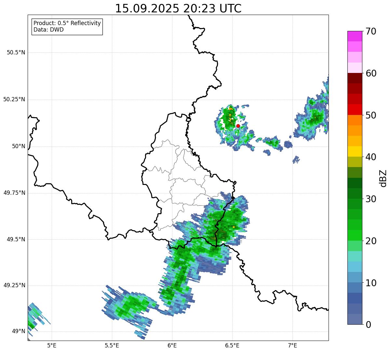Click the 5°E longitude label
This screenshot has width=391, height=352.
[52, 346]
